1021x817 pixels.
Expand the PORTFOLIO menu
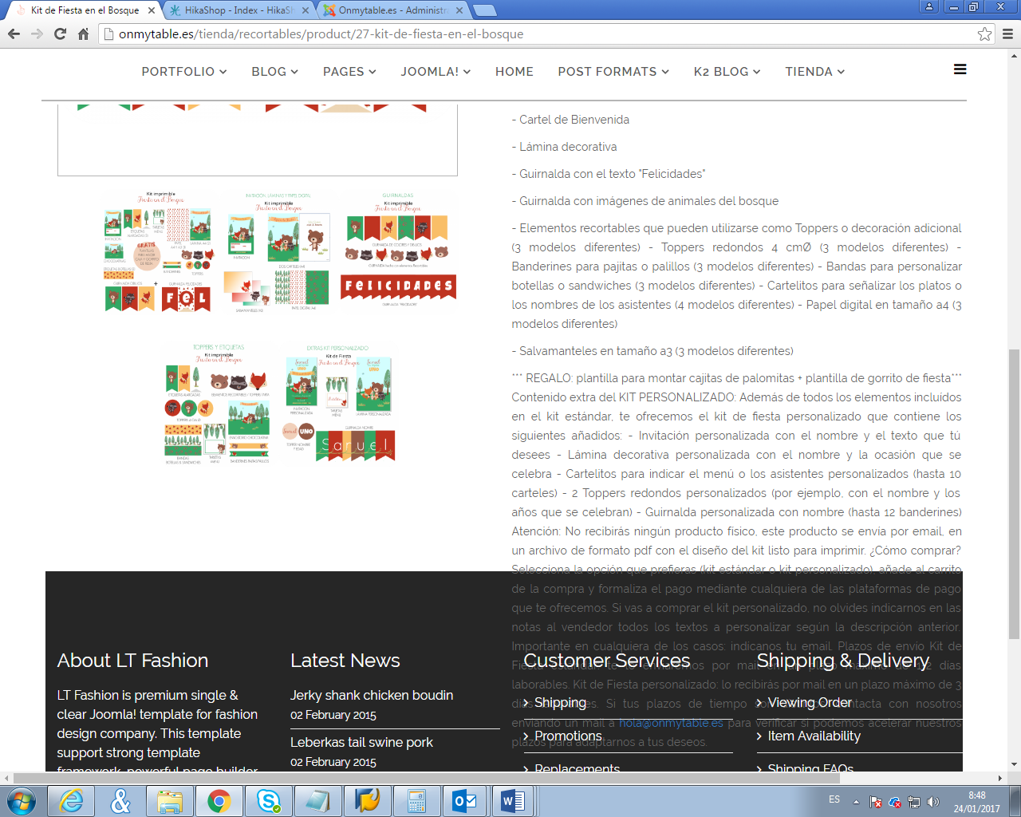click(184, 72)
